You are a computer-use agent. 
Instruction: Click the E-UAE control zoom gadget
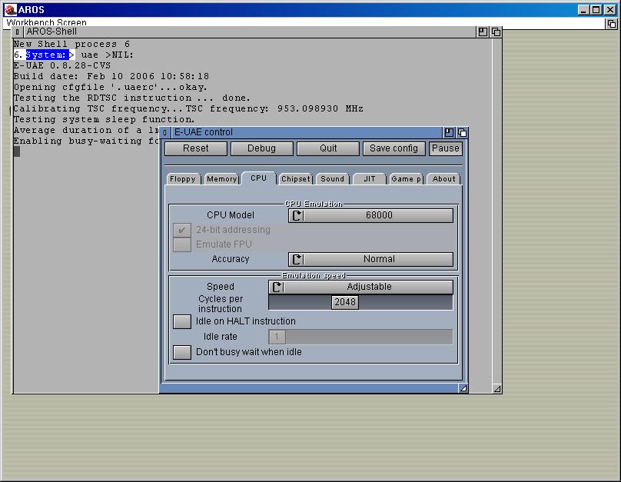pos(449,132)
